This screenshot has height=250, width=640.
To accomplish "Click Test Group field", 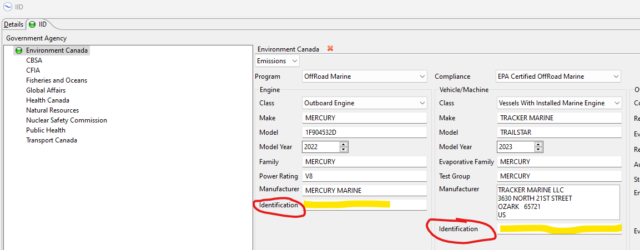I will [x=559, y=176].
